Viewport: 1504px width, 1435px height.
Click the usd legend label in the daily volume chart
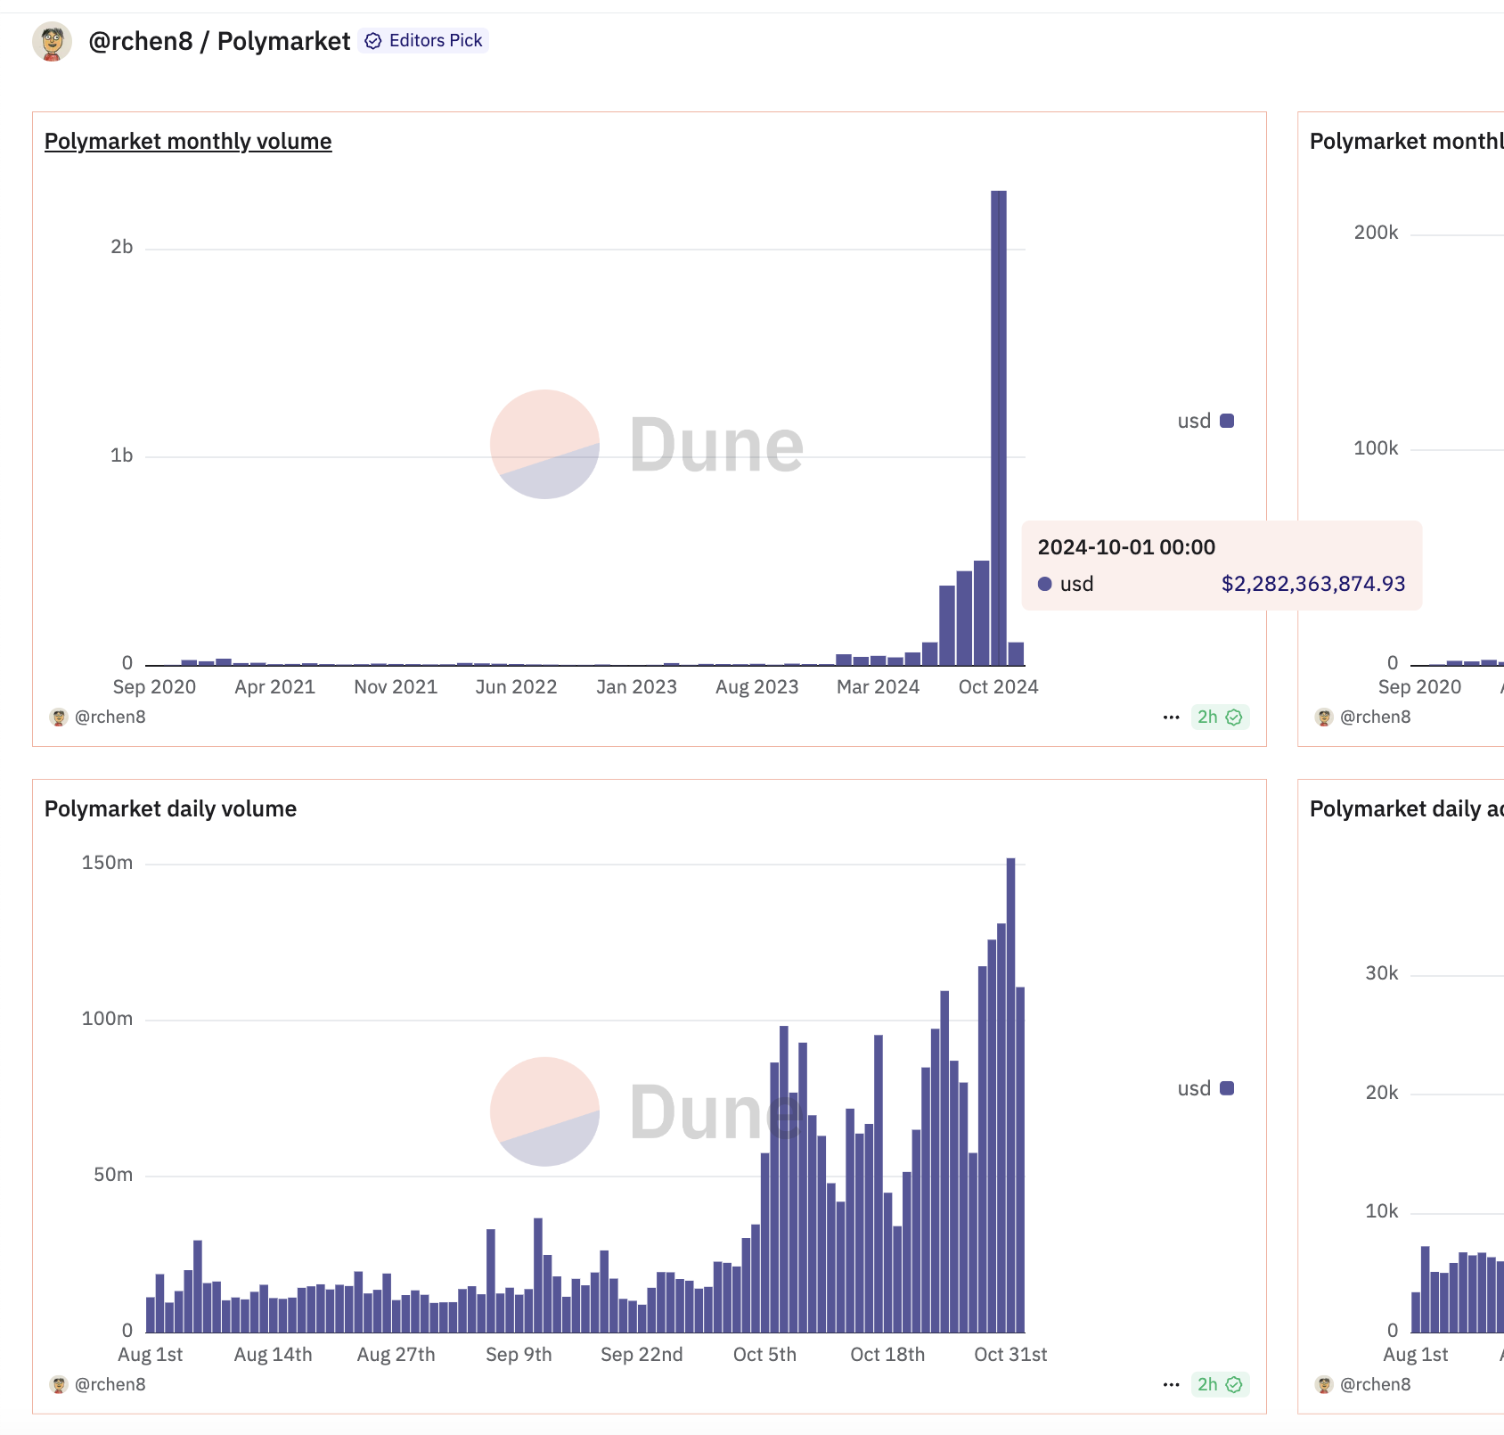pyautogui.click(x=1194, y=1088)
